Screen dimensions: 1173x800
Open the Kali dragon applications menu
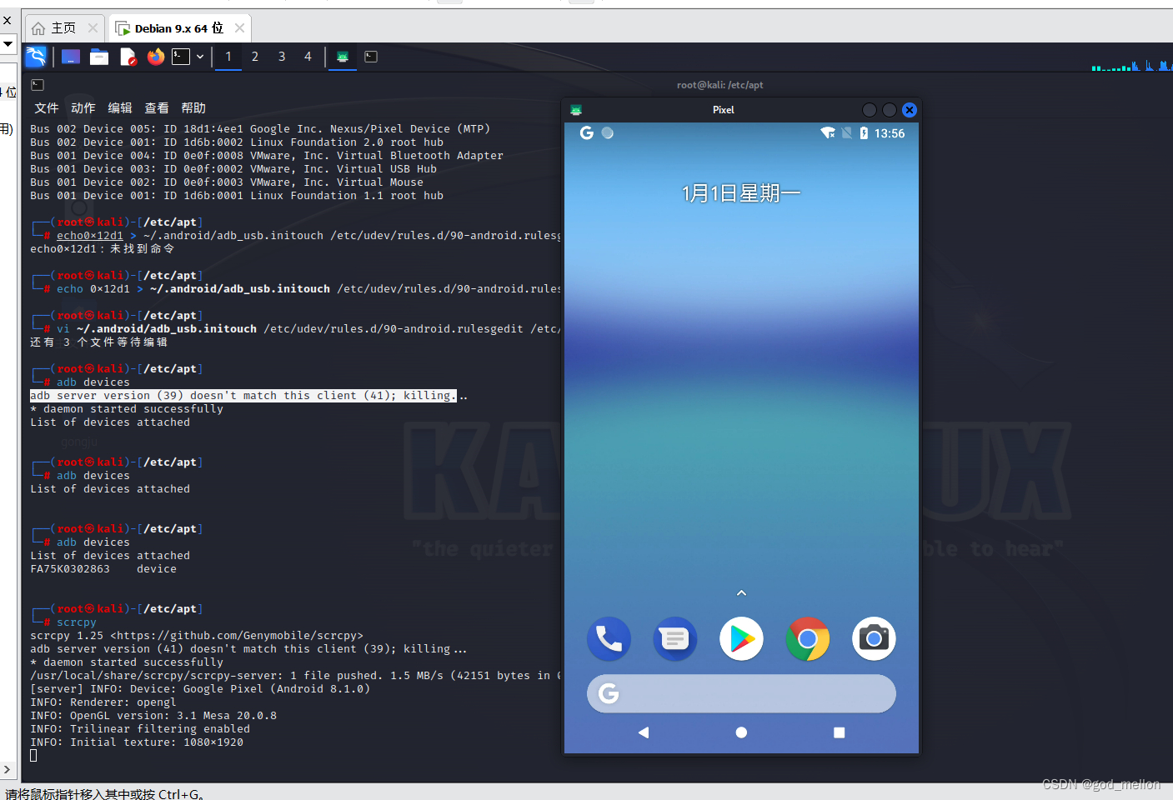click(x=36, y=57)
